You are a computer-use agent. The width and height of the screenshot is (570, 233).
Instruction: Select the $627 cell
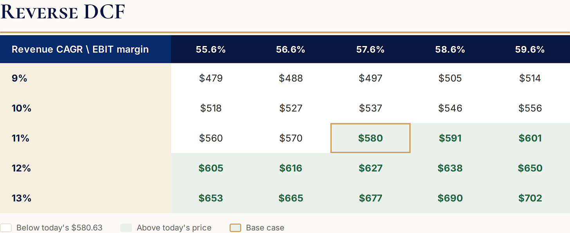(370, 168)
